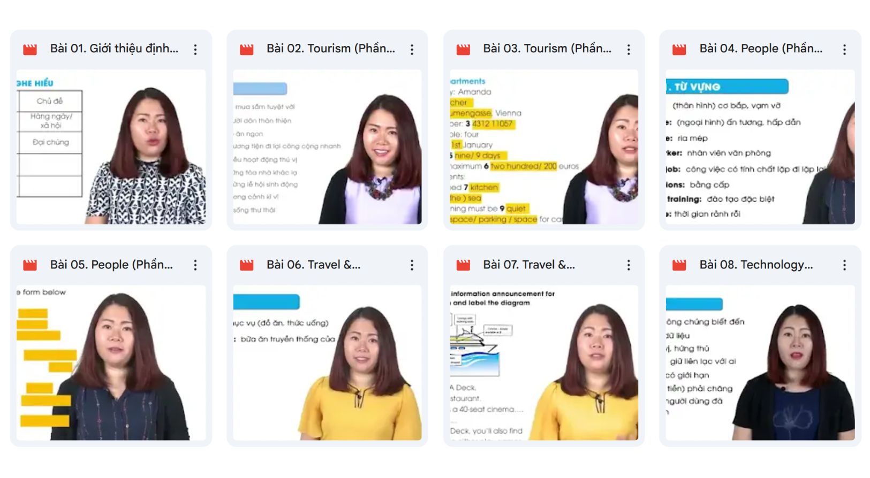
Task: Open the Bài 02 Tourism video thumbnail
Action: (327, 147)
